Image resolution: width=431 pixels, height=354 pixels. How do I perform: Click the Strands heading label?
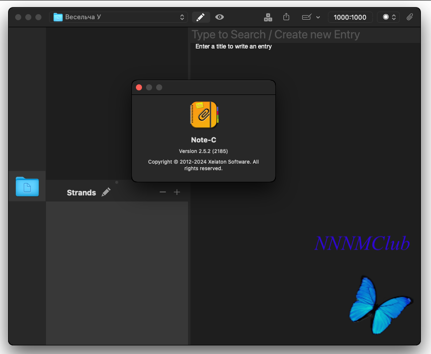tap(81, 192)
